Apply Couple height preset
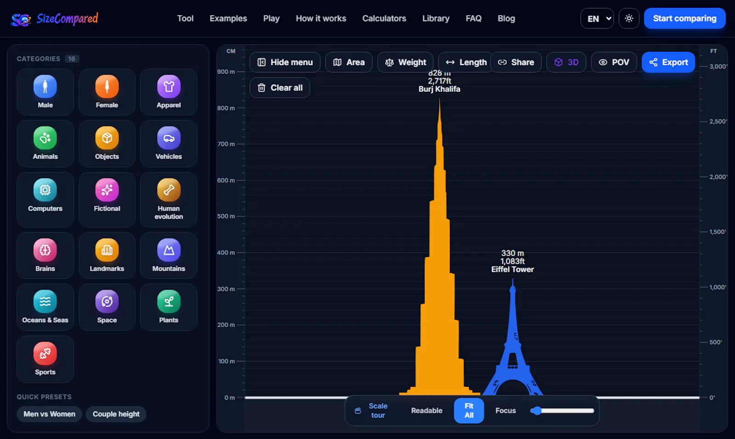 tap(116, 414)
